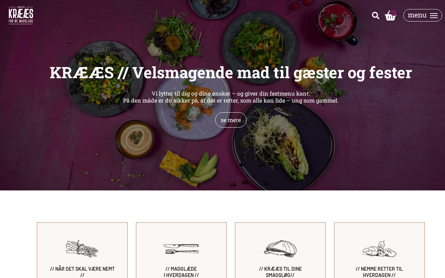Open 'NEMME RETTER TIL HVERDAGEN' heading
This screenshot has width=445, height=278.
[379, 272]
